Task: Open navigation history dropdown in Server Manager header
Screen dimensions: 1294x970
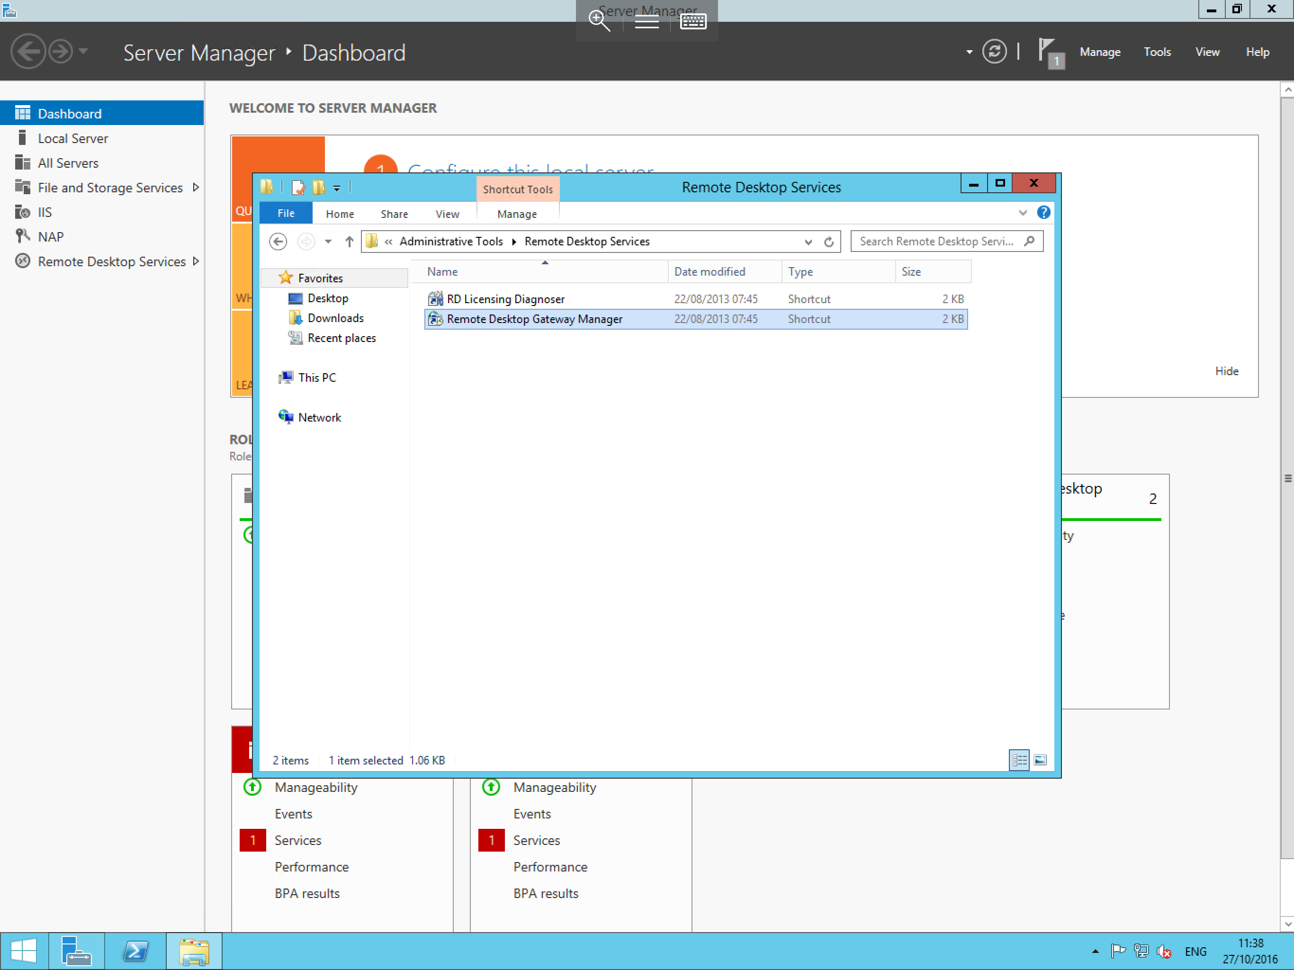Action: click(83, 52)
